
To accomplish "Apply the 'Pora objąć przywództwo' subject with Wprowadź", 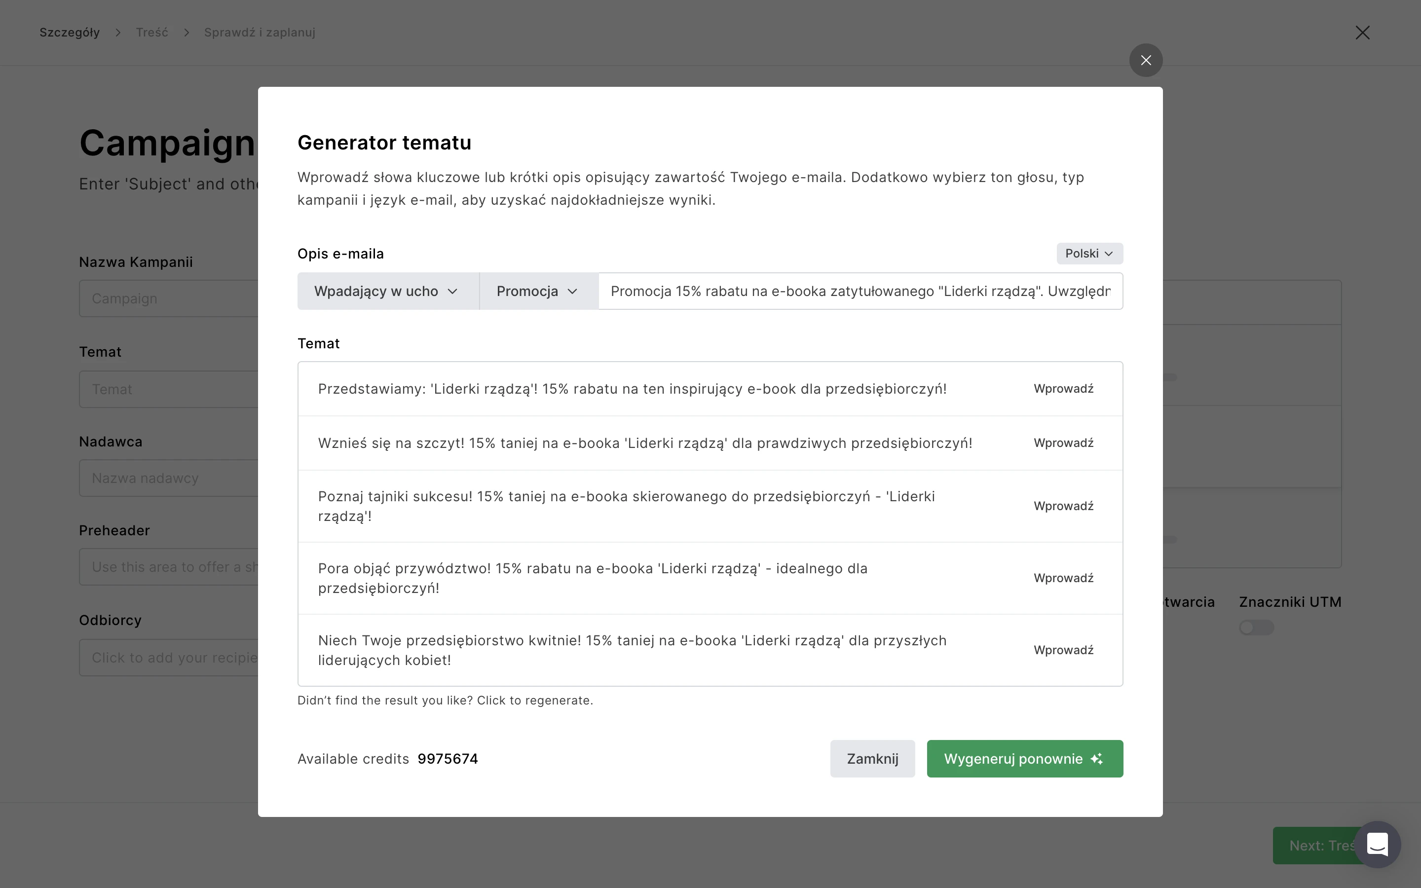I will point(1063,578).
